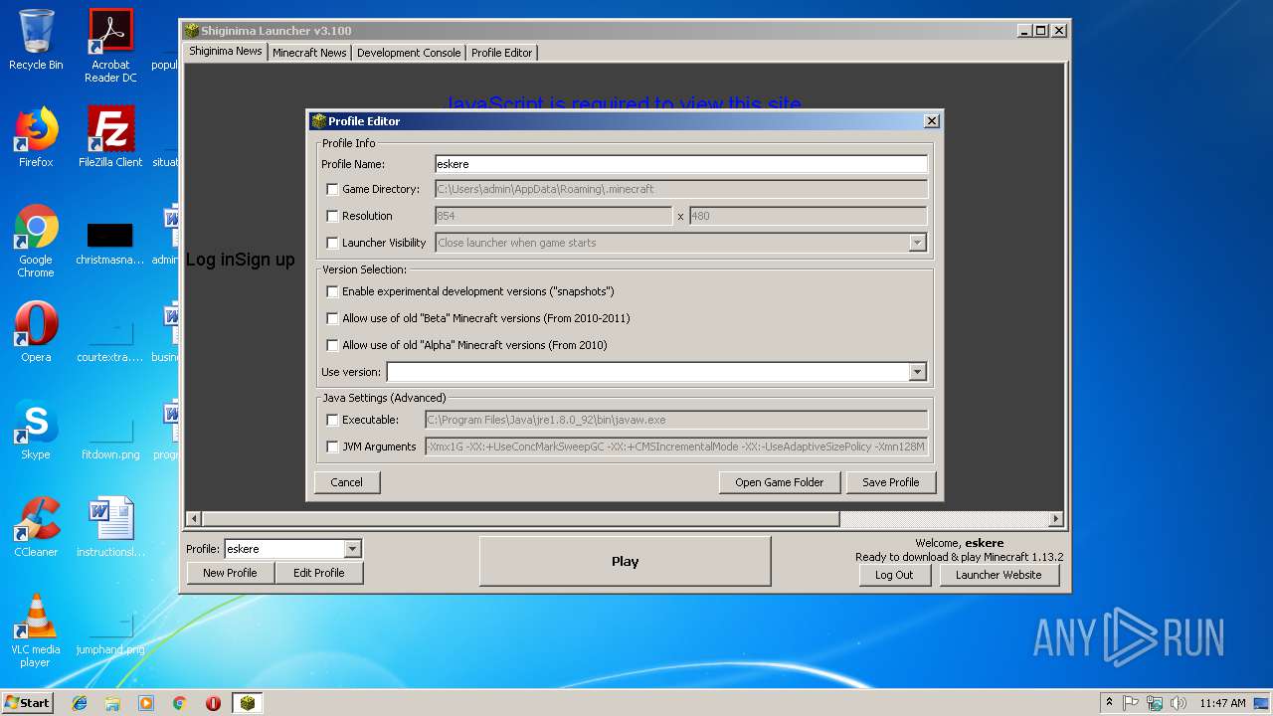Open VLC media player desktop shortcut
This screenshot has width=1273, height=716.
click(36, 630)
